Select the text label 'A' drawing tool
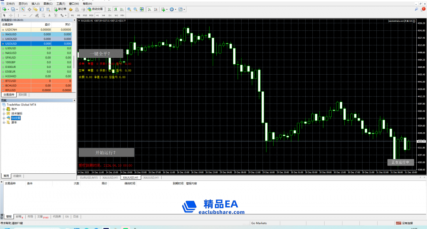This screenshot has width=427, height=229. 49,15
